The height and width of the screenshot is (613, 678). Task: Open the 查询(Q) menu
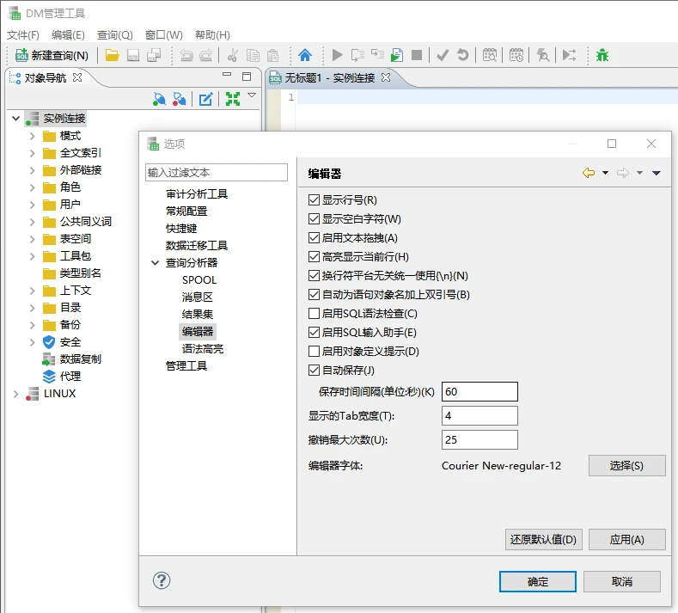(x=114, y=35)
